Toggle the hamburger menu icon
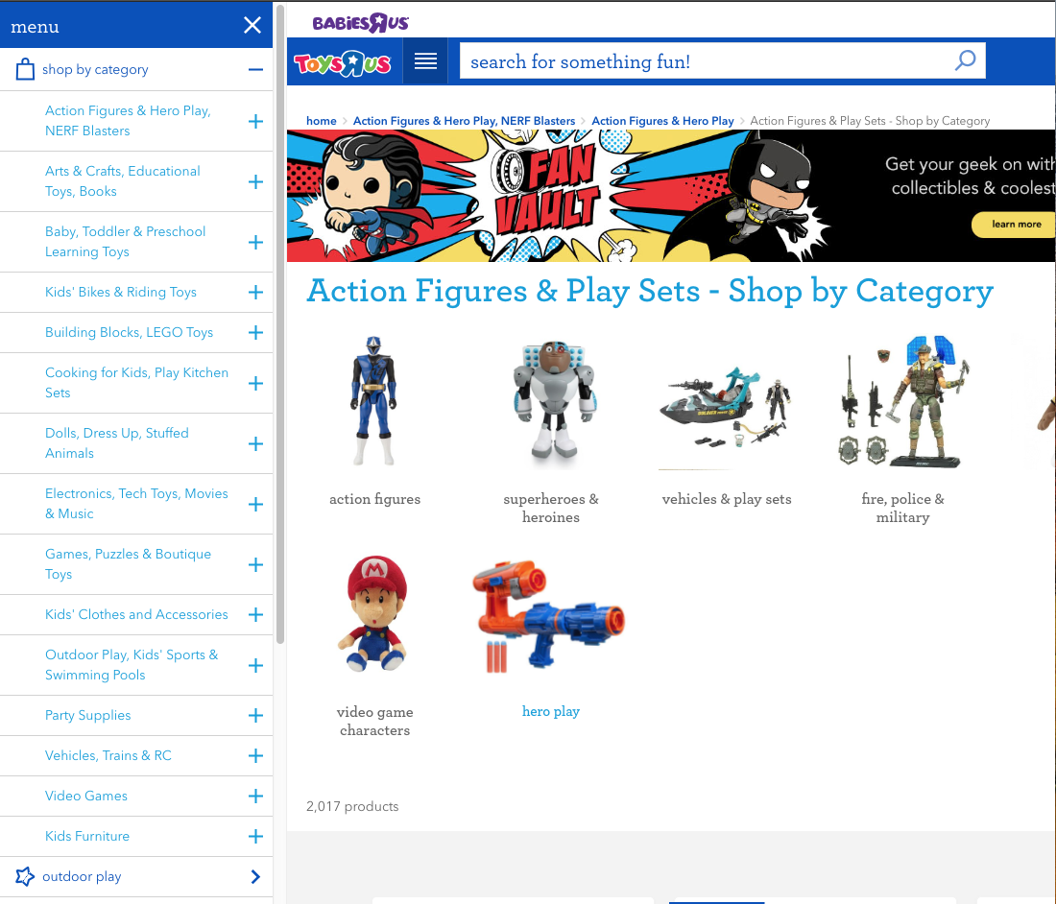The width and height of the screenshot is (1056, 904). [x=425, y=61]
